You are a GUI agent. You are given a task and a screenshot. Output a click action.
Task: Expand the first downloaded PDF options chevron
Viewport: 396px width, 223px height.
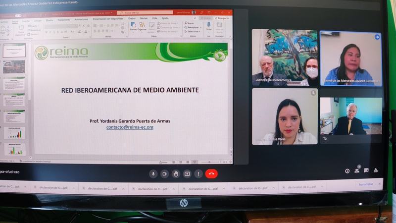click(x=24, y=188)
